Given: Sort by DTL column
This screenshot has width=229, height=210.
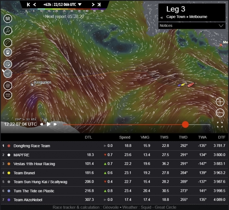Looking at the screenshot, I should [88, 137].
